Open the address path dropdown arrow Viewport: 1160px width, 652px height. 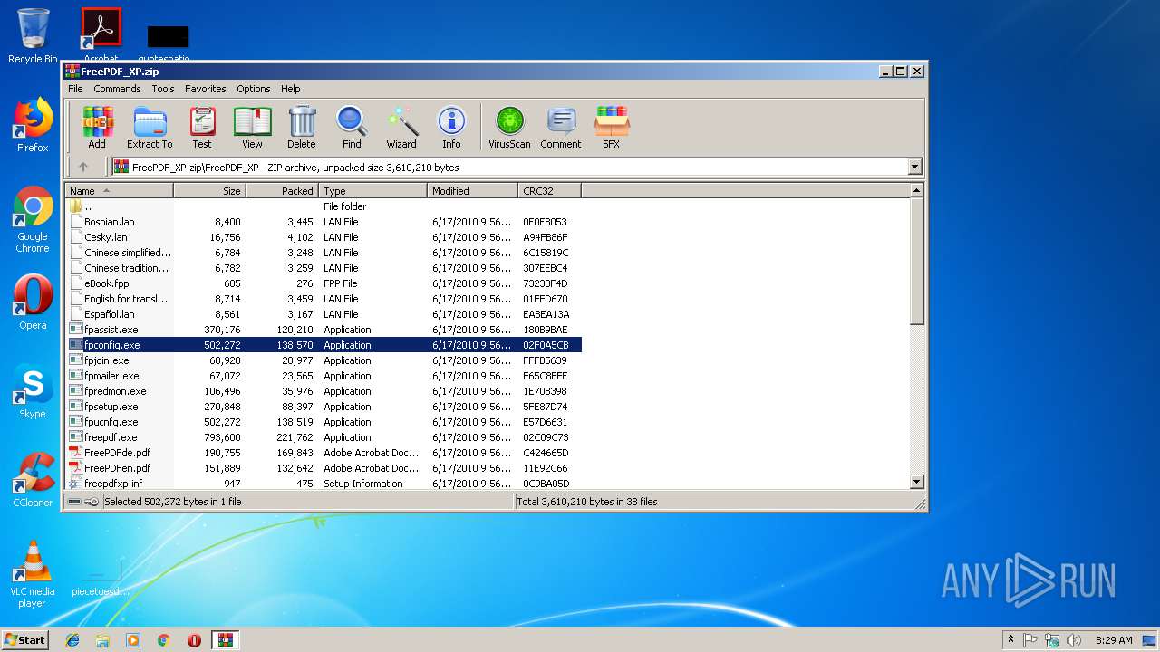pos(914,167)
